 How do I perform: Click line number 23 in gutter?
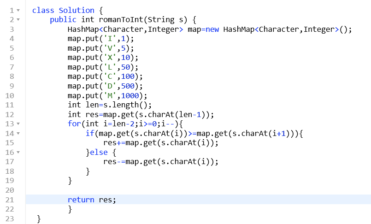click(x=10, y=219)
